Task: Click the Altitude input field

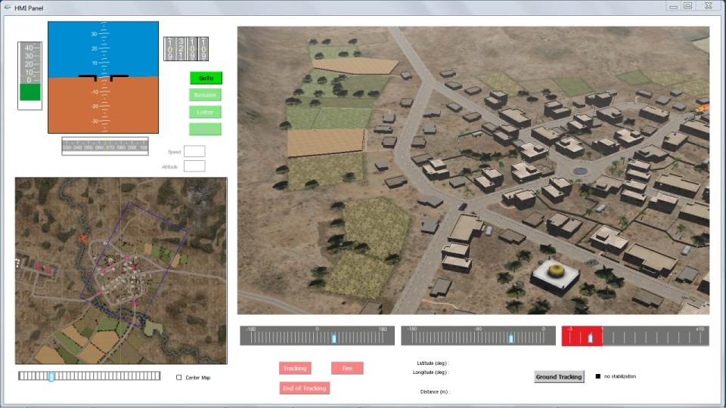Action: pyautogui.click(x=194, y=166)
